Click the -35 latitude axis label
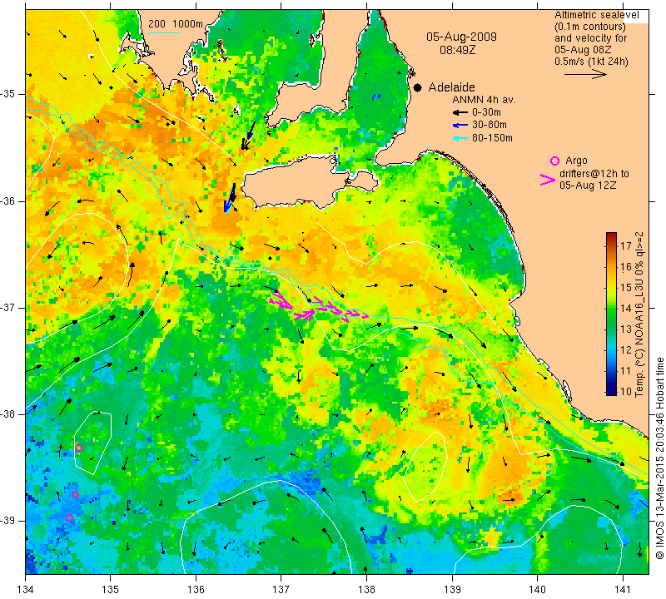Image resolution: width=666 pixels, height=599 pixels. (8, 94)
